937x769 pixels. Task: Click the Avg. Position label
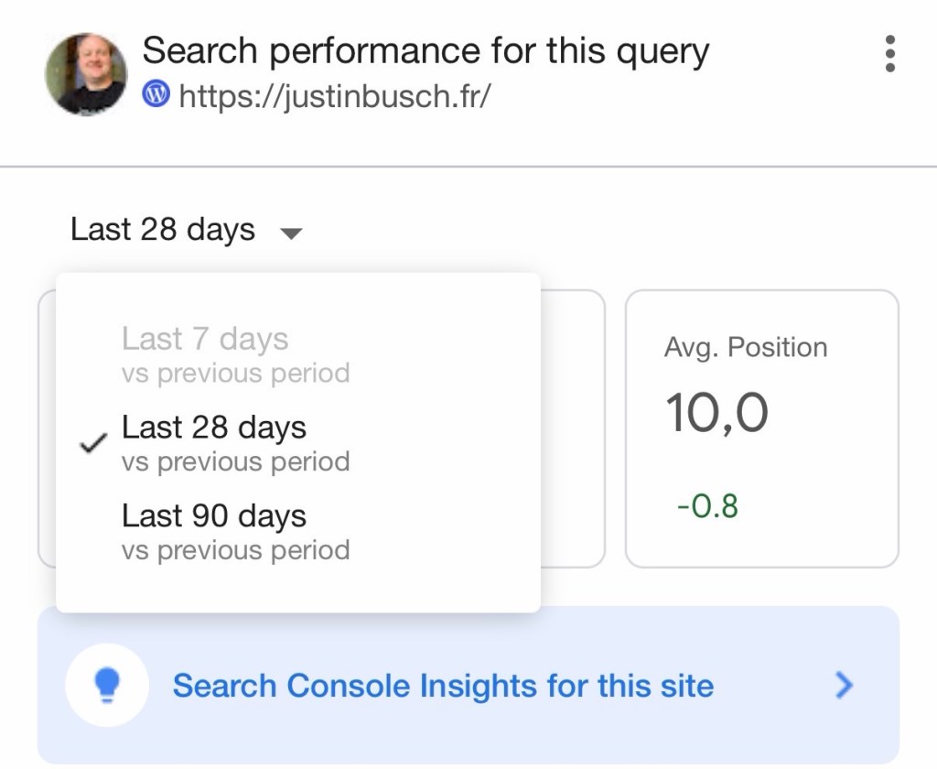[746, 348]
